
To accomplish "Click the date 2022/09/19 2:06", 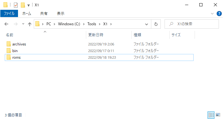I will click(x=101, y=44).
